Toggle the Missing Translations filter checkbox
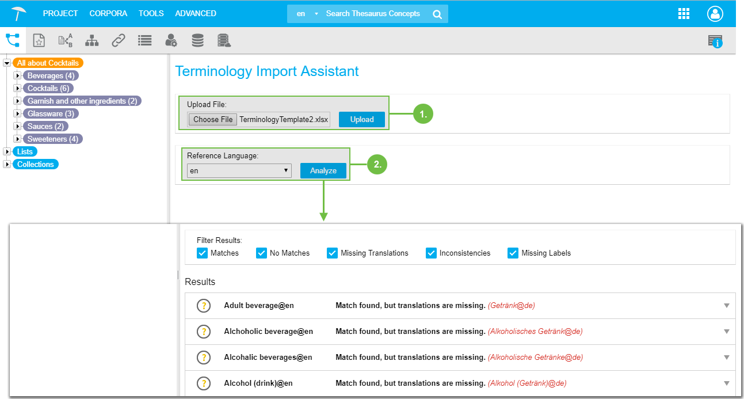The height and width of the screenshot is (399, 744). click(x=332, y=253)
